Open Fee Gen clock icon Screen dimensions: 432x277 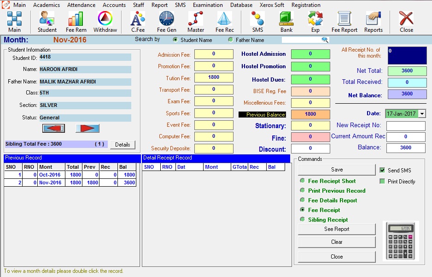[167, 22]
